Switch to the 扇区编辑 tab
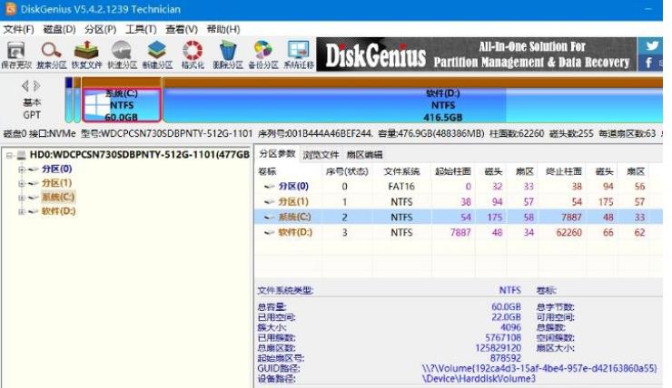 365,155
